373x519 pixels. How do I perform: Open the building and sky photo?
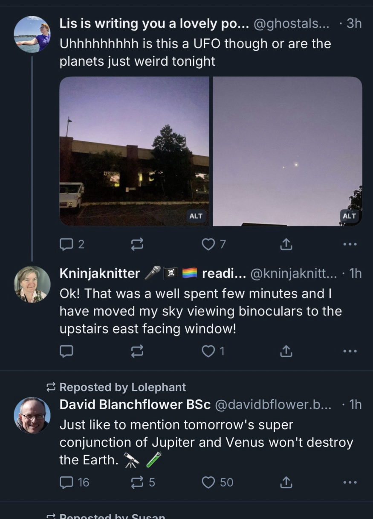click(x=134, y=151)
